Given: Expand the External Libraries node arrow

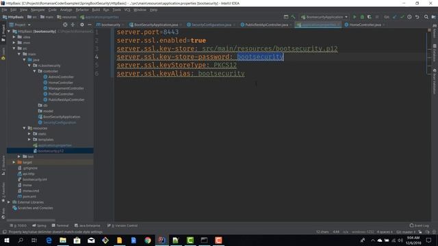Looking at the screenshot, I should [9, 202].
